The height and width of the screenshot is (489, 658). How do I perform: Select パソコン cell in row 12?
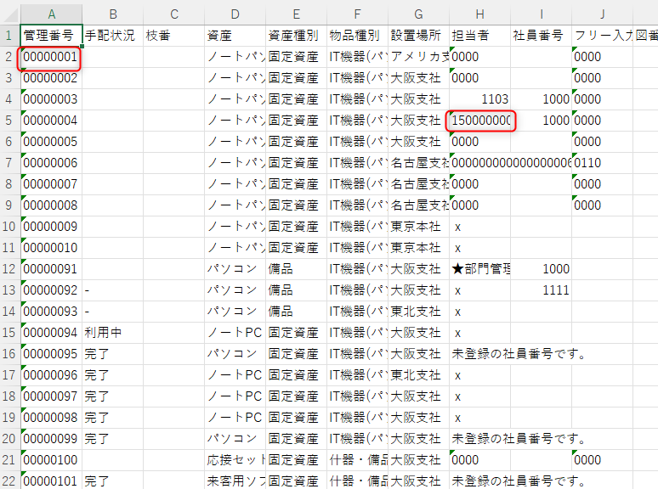[235, 269]
